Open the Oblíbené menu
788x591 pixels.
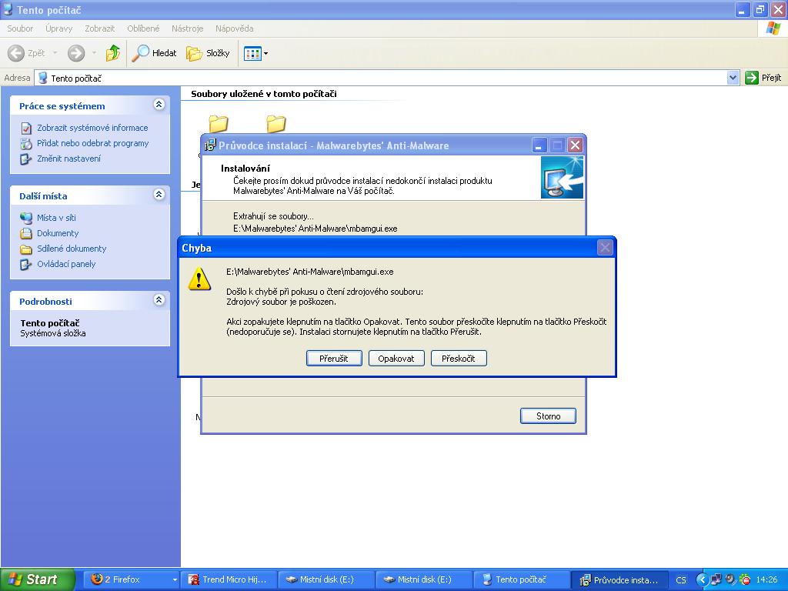coord(143,28)
